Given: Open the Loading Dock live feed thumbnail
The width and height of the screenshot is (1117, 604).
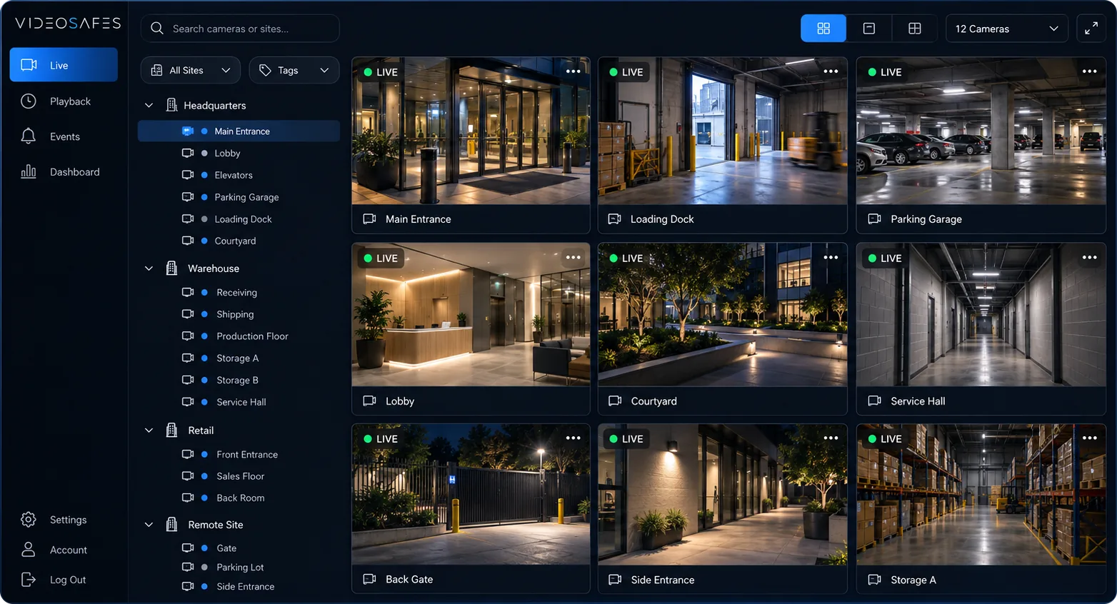Looking at the screenshot, I should click(723, 131).
